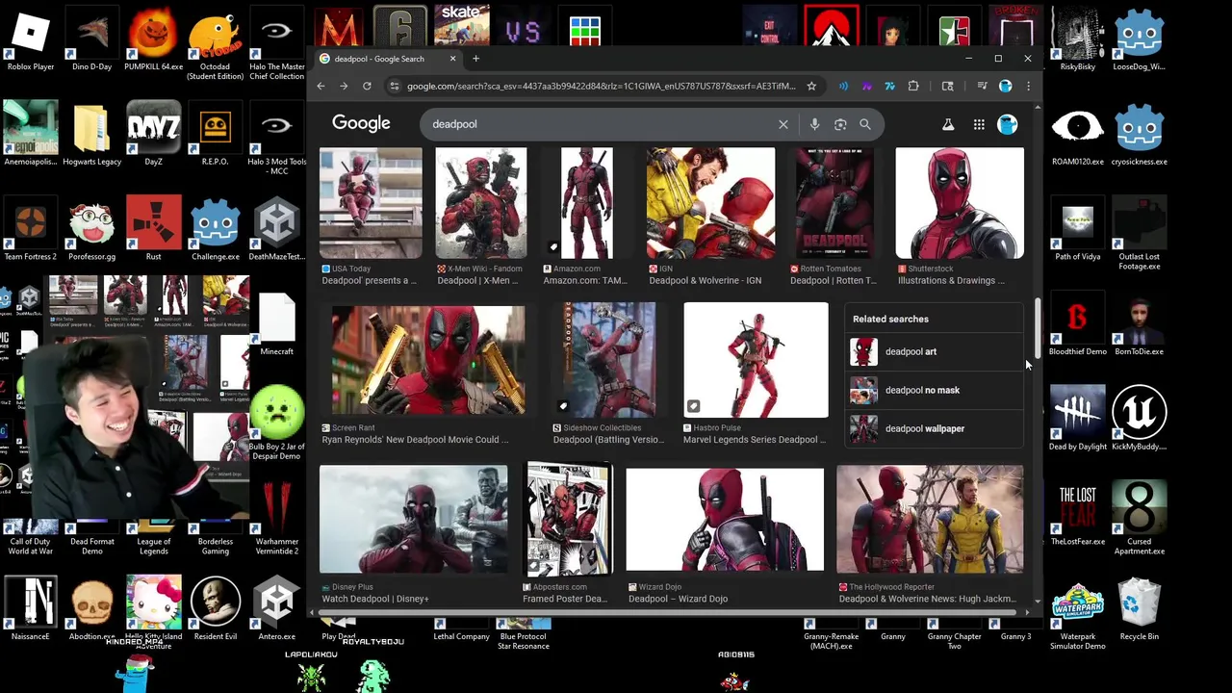This screenshot has height=693, width=1232.
Task: Open the Hollywood Reporter Deadpool & Wolverine image
Action: [930, 519]
